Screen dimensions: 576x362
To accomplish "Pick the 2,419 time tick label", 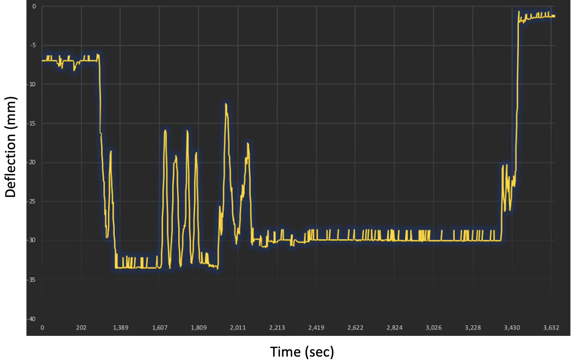I will [x=316, y=328].
